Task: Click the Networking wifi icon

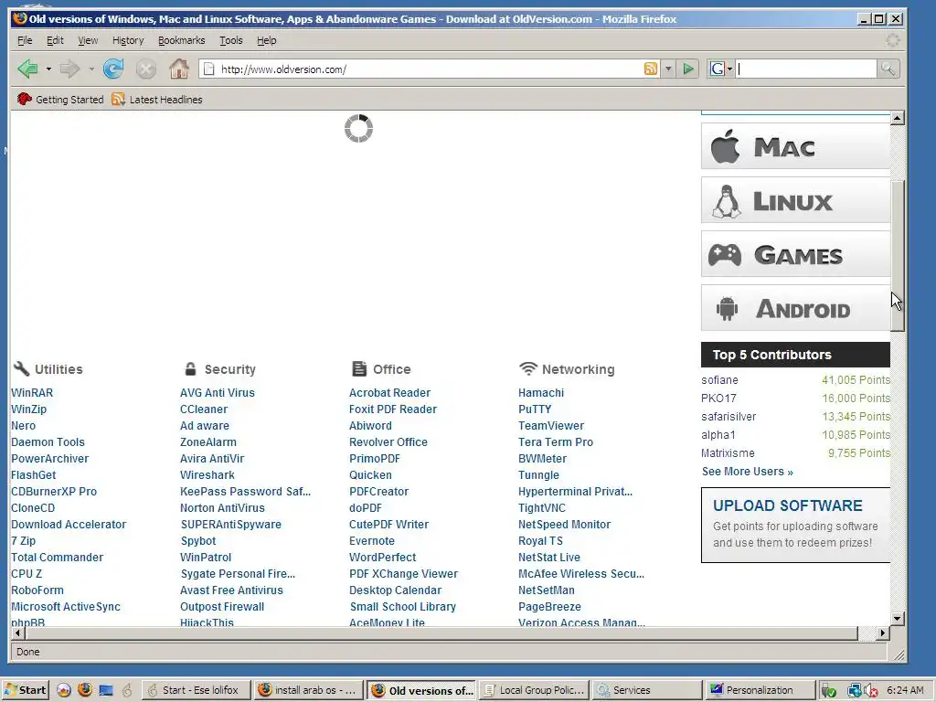Action: [x=527, y=369]
